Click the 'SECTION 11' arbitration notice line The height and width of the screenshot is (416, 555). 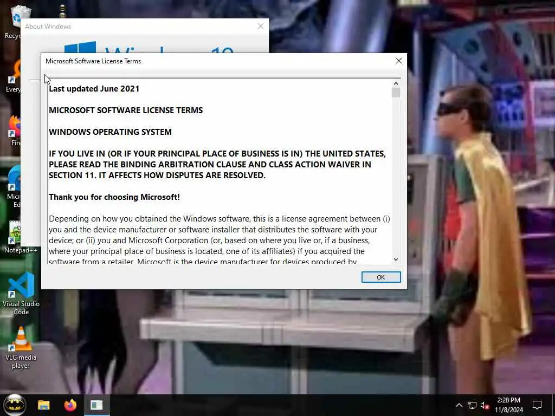point(157,175)
